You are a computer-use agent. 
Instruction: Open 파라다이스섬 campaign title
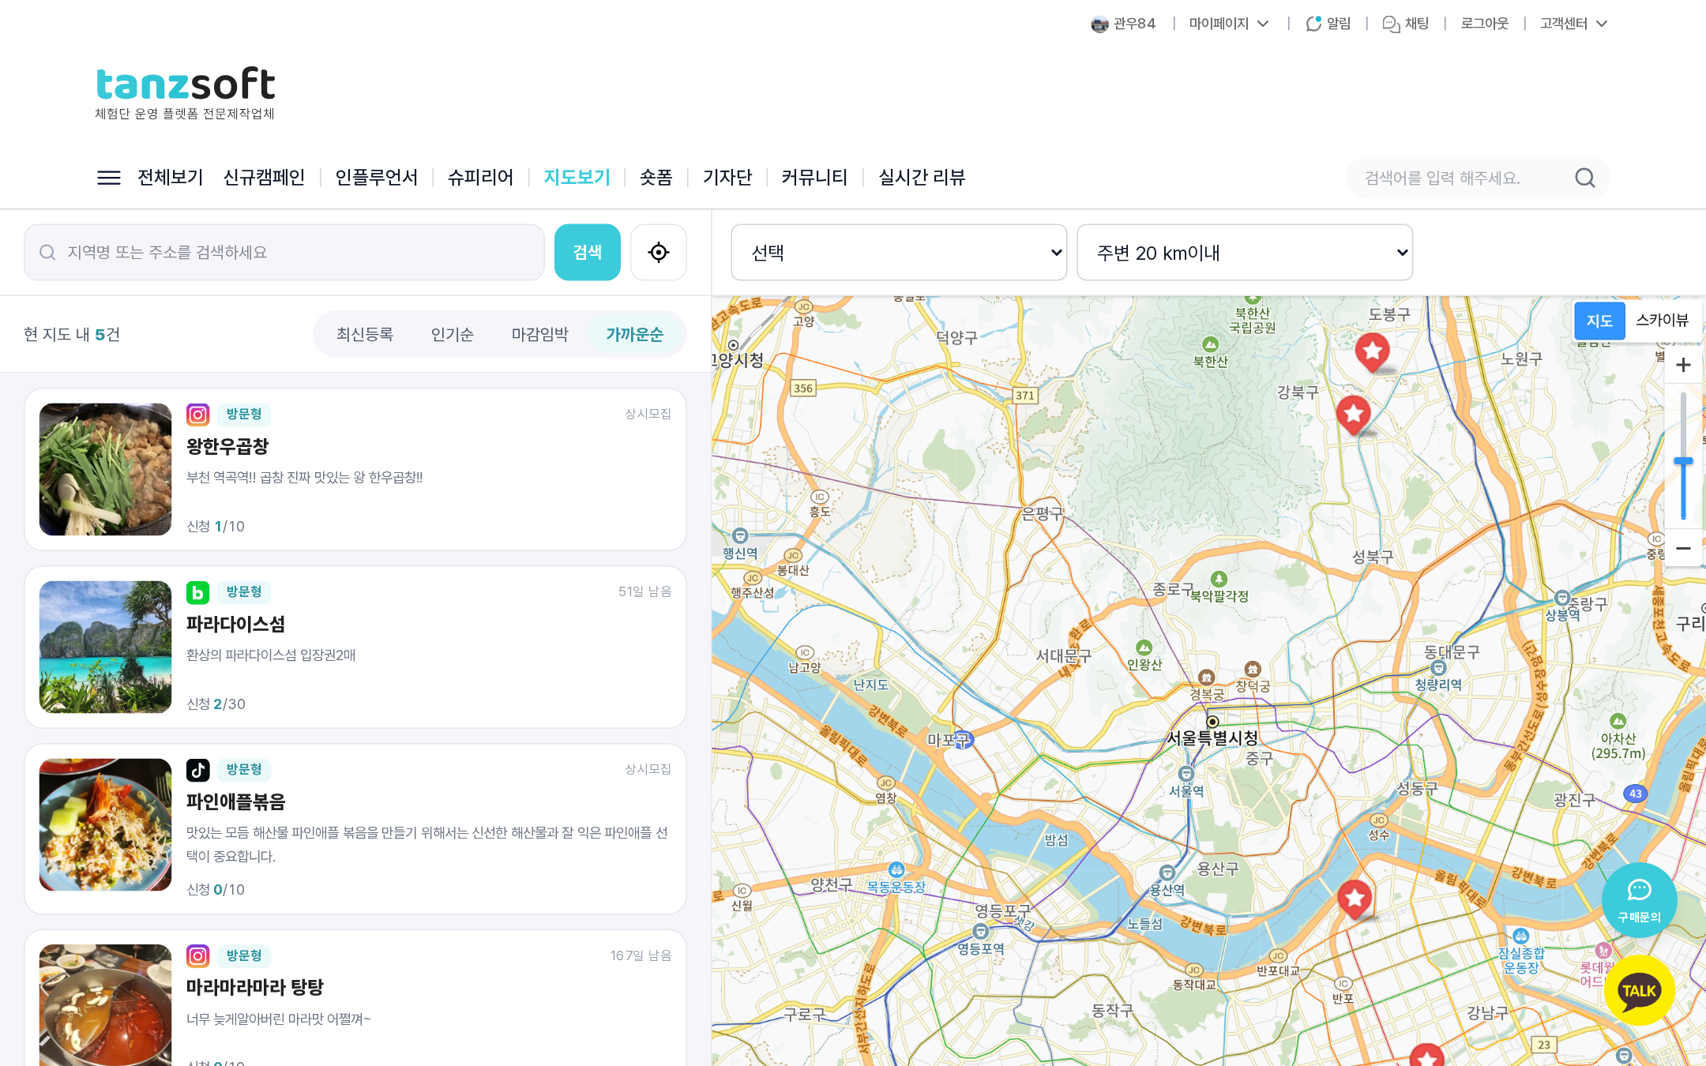tap(235, 624)
